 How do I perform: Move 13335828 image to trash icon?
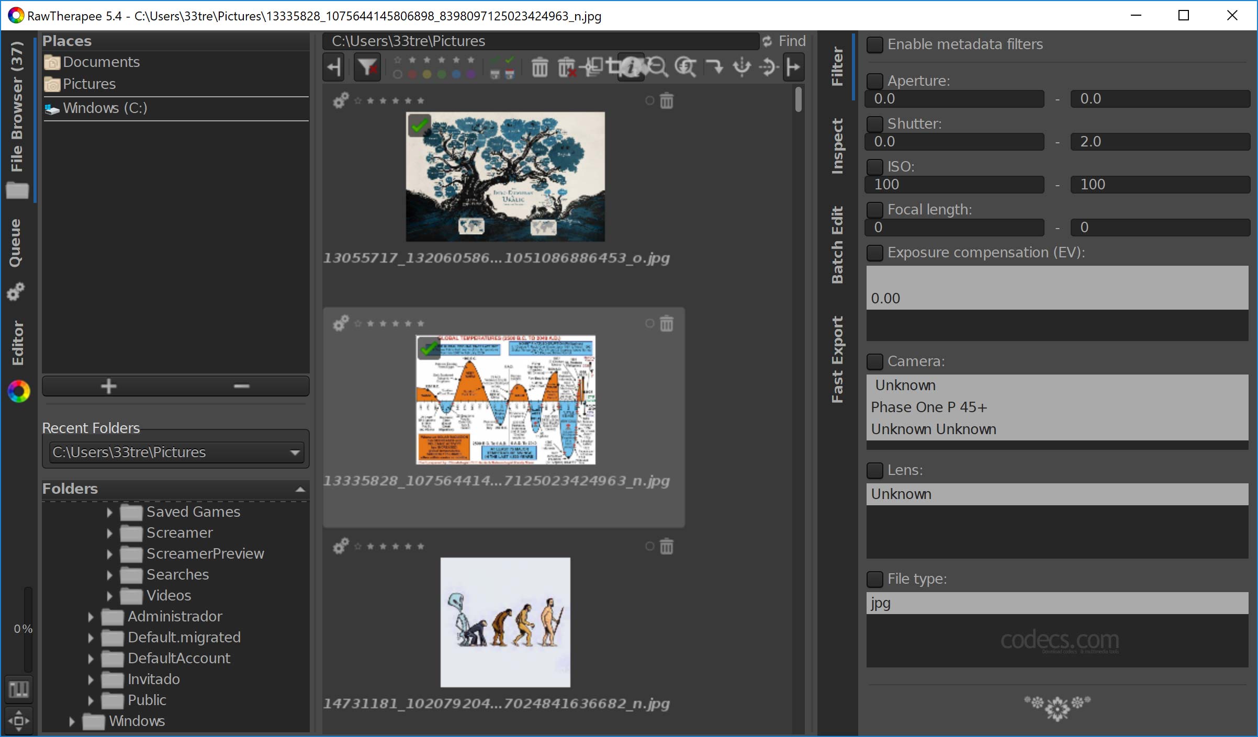click(x=667, y=323)
